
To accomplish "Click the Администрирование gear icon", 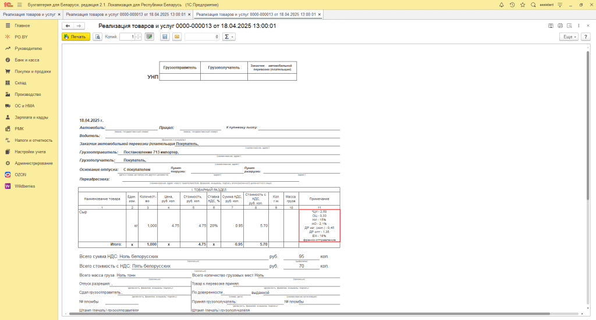I will (8, 163).
